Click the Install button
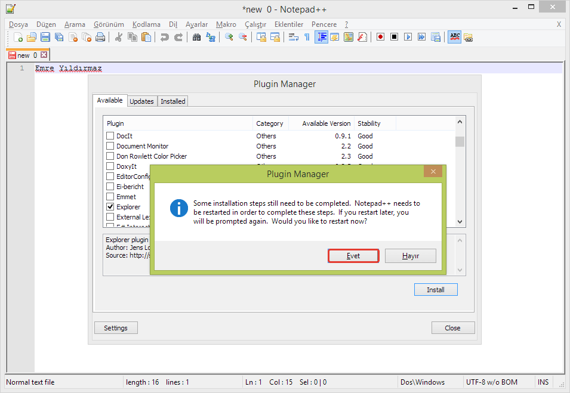570x393 pixels. pyautogui.click(x=436, y=290)
